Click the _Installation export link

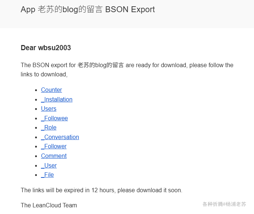coord(56,99)
